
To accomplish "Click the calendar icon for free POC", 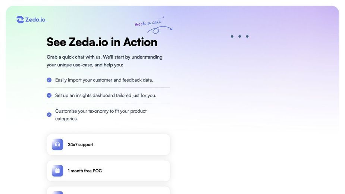I will [x=57, y=170].
